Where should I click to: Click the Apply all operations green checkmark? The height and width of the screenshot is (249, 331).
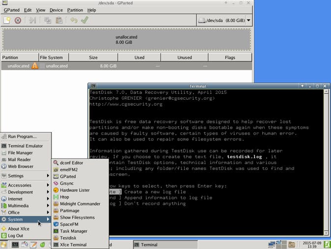click(x=84, y=20)
